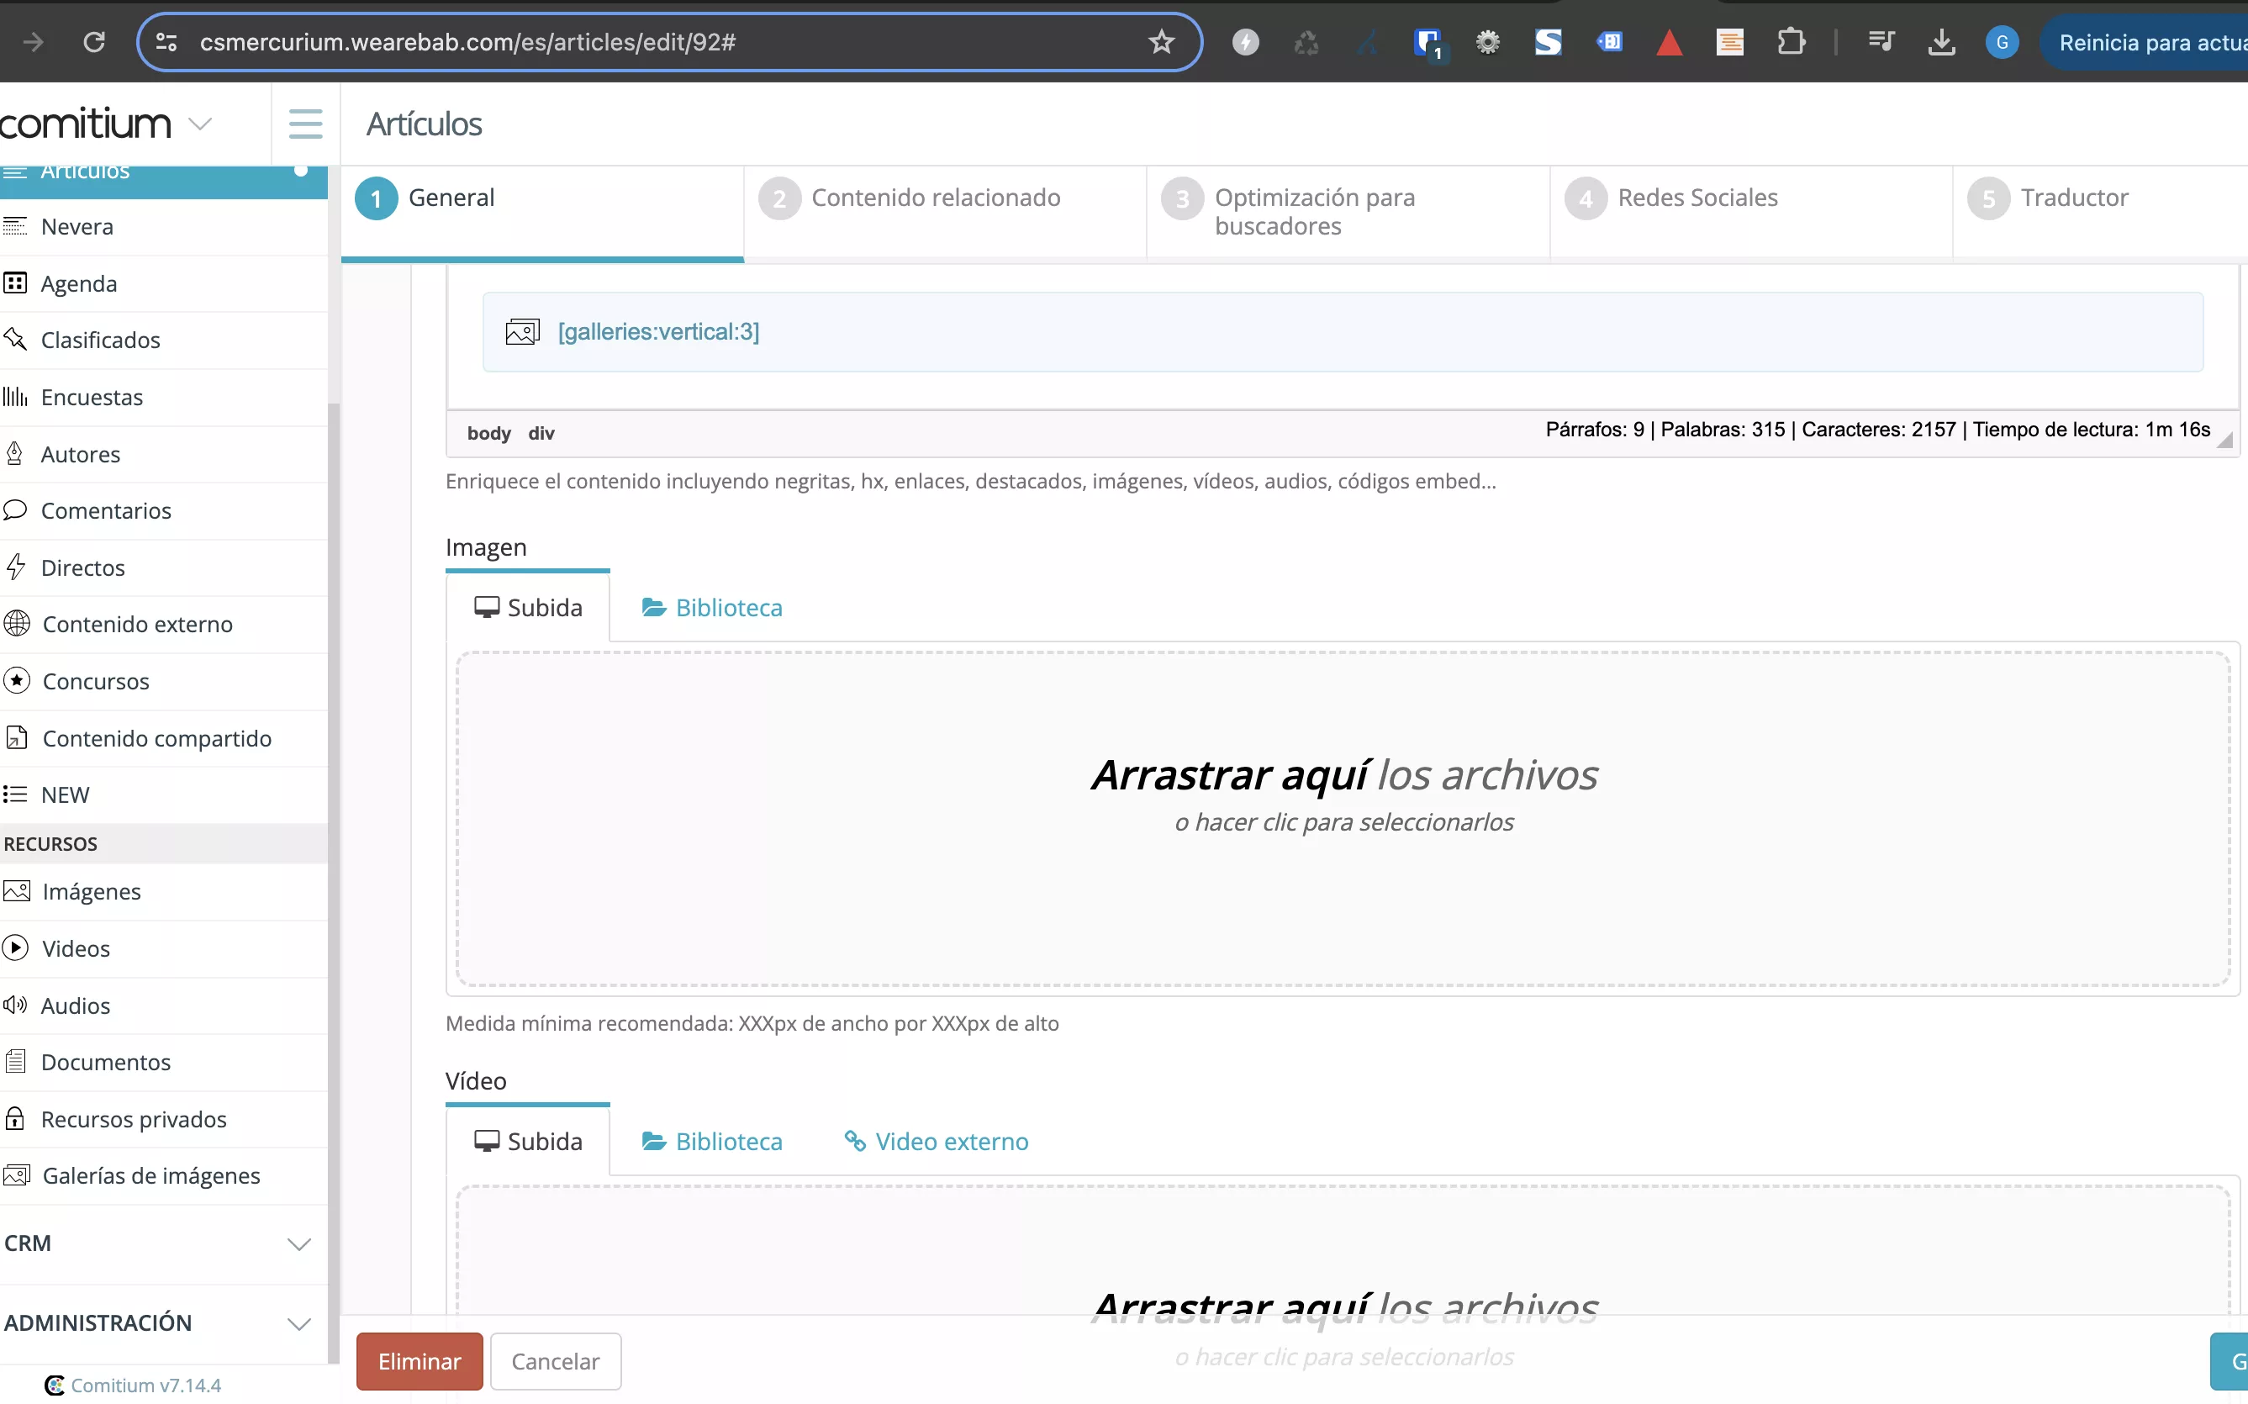Click the Clasificados tag icon
The image size is (2248, 1404).
(x=15, y=339)
